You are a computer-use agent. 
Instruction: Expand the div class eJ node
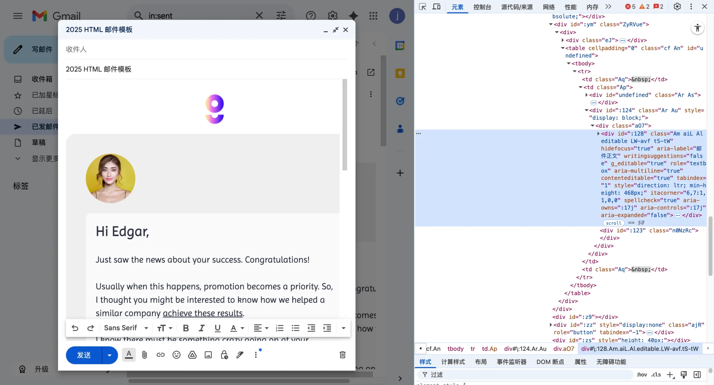(x=563, y=40)
